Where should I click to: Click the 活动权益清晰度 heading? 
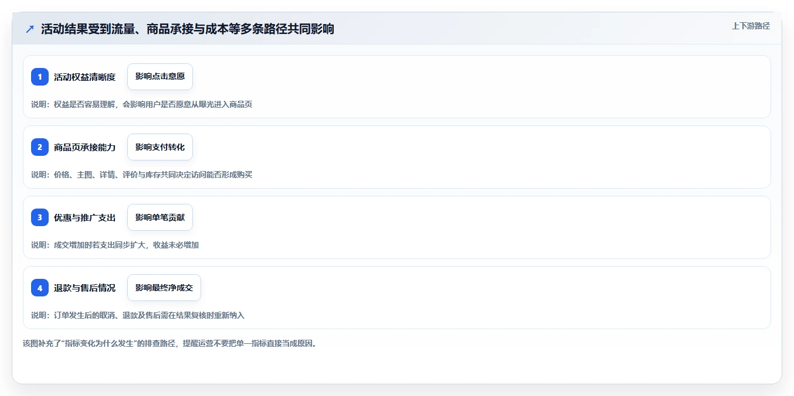pyautogui.click(x=85, y=77)
